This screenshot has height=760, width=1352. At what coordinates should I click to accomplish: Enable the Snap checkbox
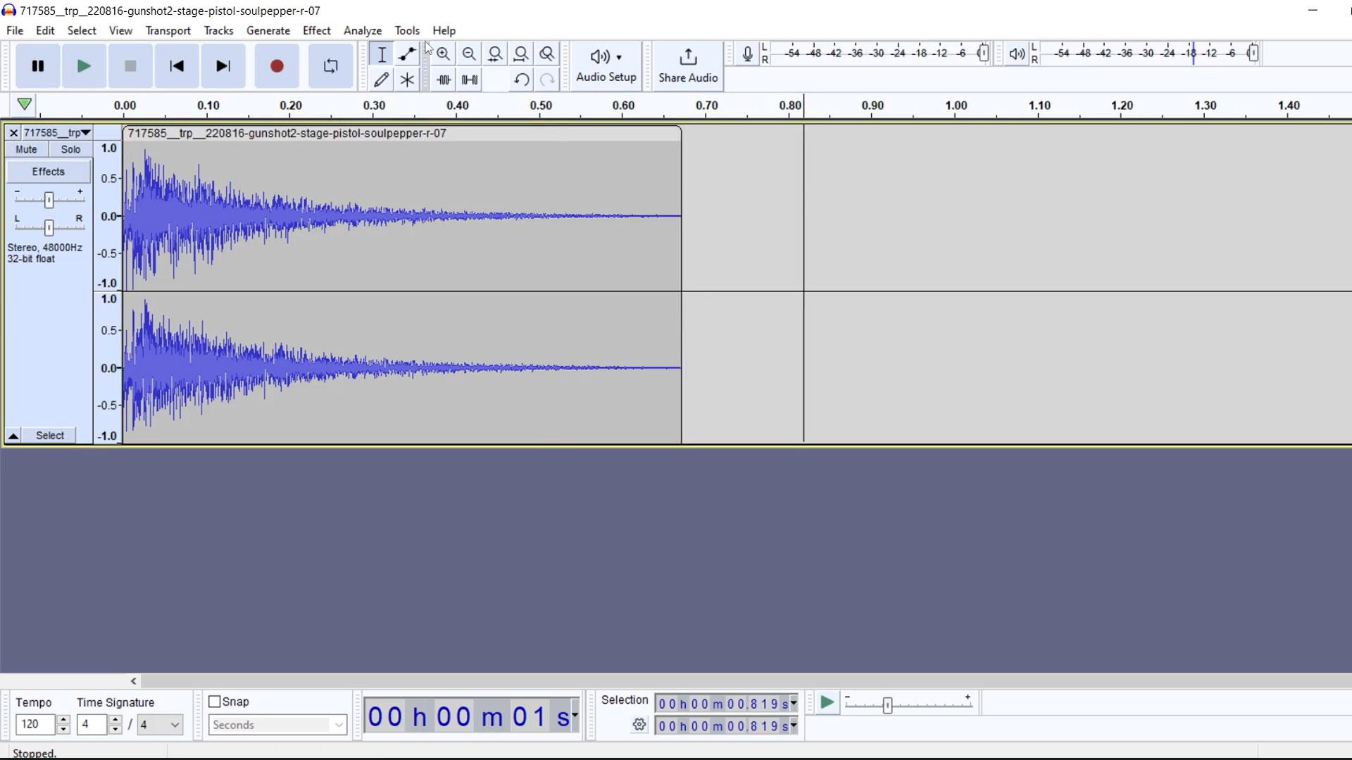click(213, 701)
